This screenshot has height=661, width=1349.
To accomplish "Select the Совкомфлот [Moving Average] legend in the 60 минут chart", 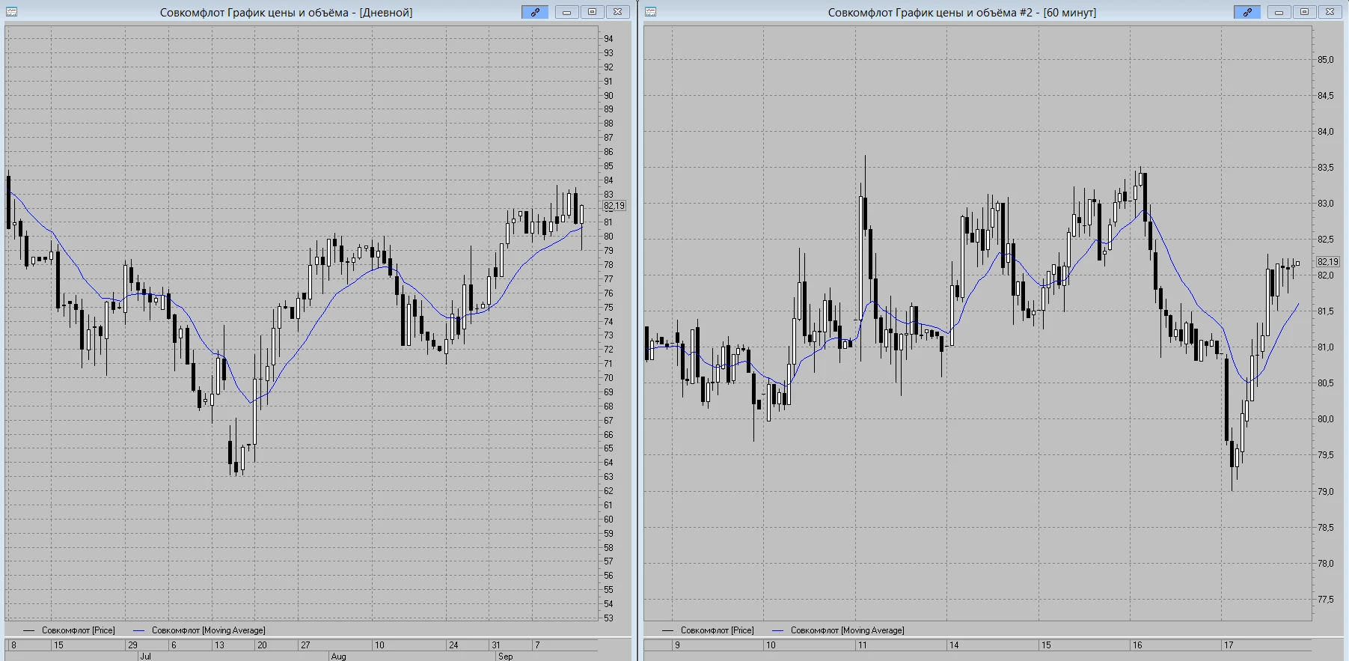I will [838, 630].
